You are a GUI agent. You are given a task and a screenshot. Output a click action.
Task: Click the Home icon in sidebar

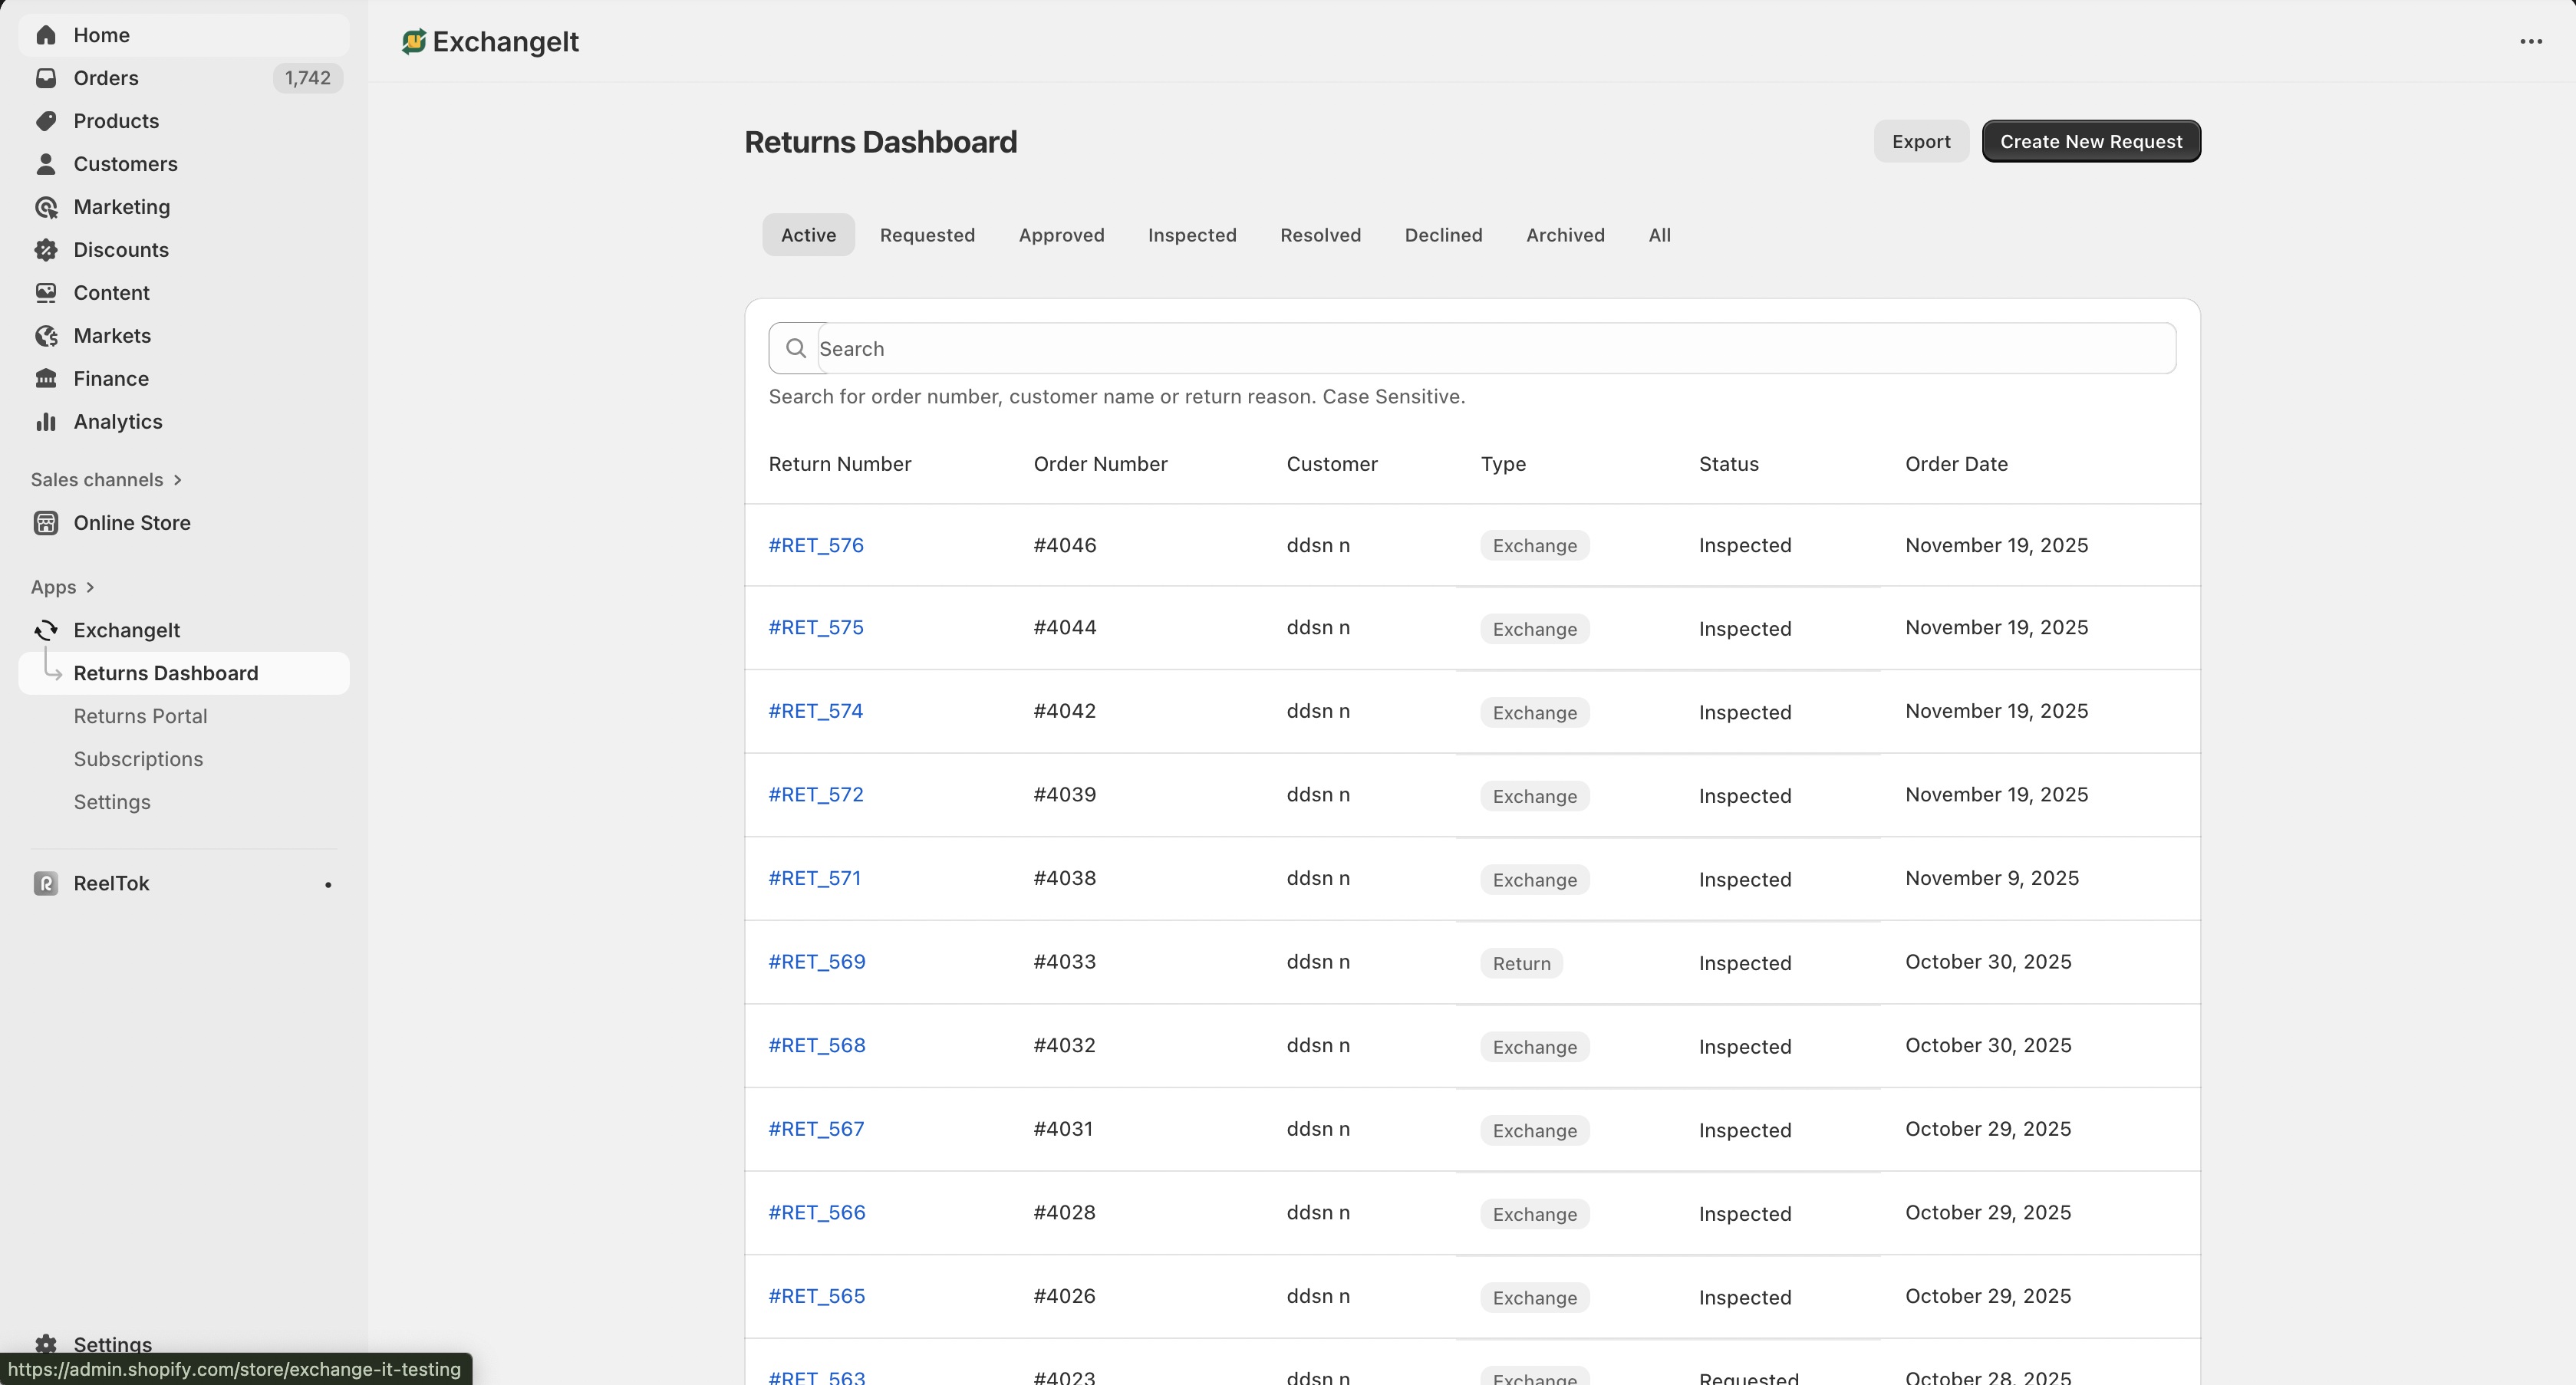coord(46,35)
